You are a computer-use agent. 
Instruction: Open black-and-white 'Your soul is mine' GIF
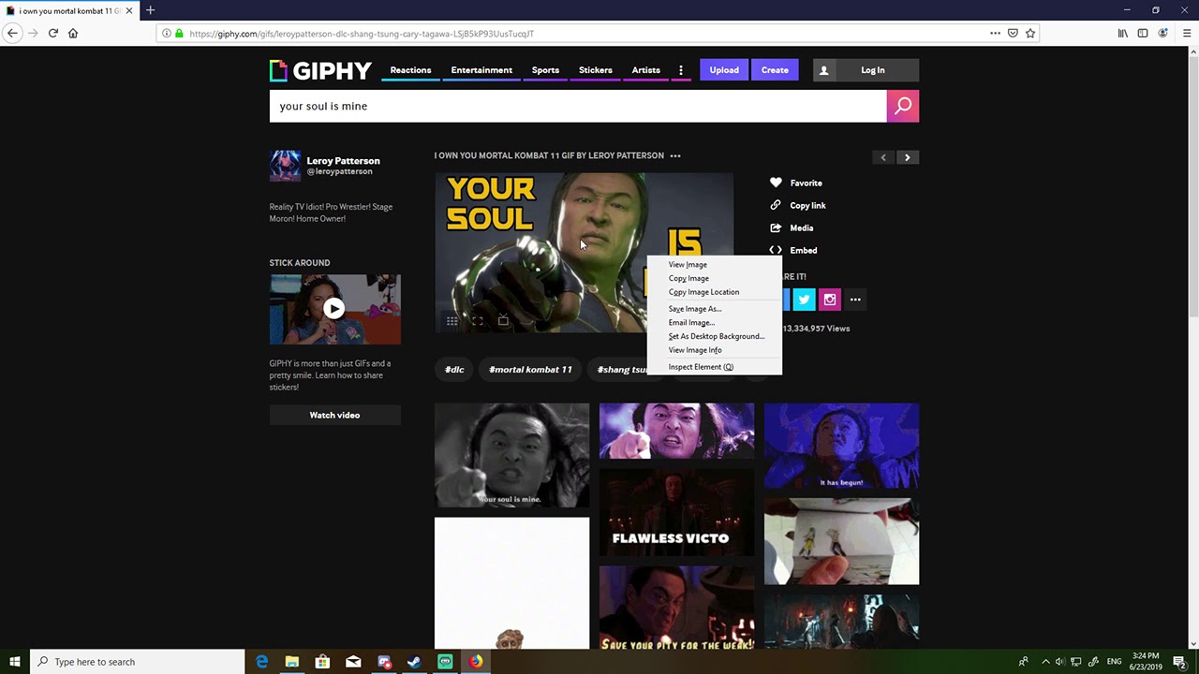[x=511, y=455]
